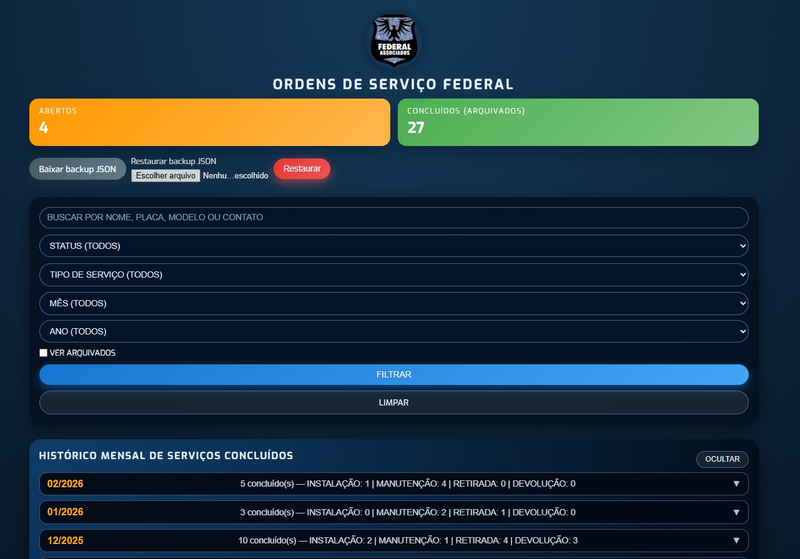Hide history with the Ocultar button
The image size is (800, 559).
click(723, 459)
